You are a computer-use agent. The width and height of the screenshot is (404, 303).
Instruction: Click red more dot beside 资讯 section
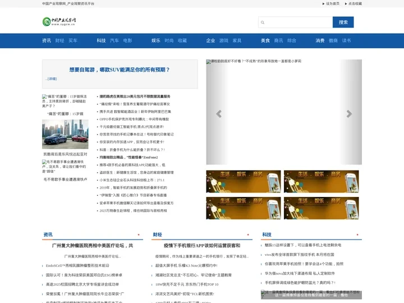point(139,235)
